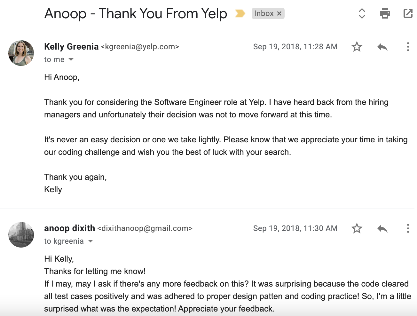Screen dimensions: 417x316
Task: Reply to anoop dixith's message
Action: [382, 229]
